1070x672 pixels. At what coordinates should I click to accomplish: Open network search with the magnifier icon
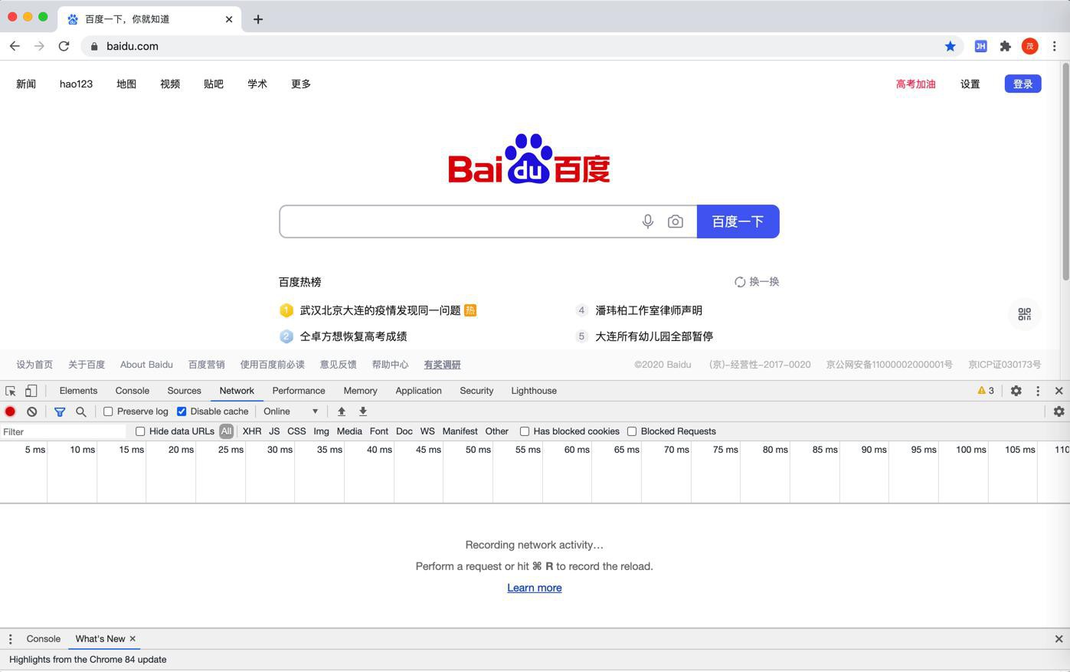point(81,411)
